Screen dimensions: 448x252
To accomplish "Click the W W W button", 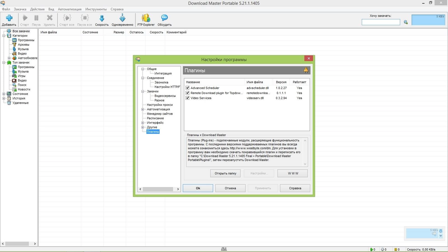I will click(293, 173).
